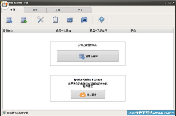Open the FTP client toolbar icon
This screenshot has width=176, height=116.
(x=70, y=20)
